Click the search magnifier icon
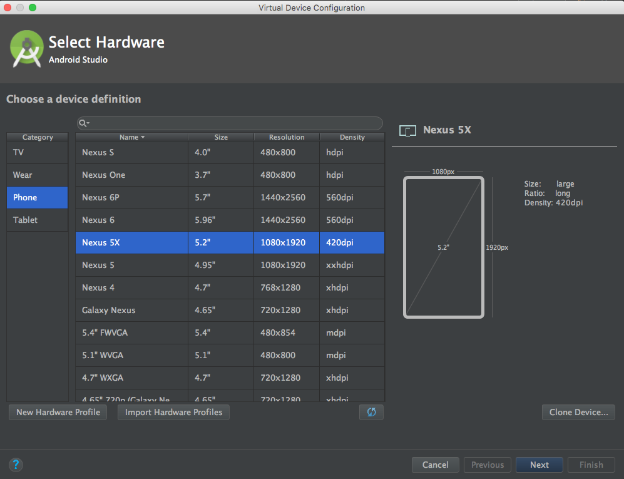The image size is (624, 479). tap(83, 123)
